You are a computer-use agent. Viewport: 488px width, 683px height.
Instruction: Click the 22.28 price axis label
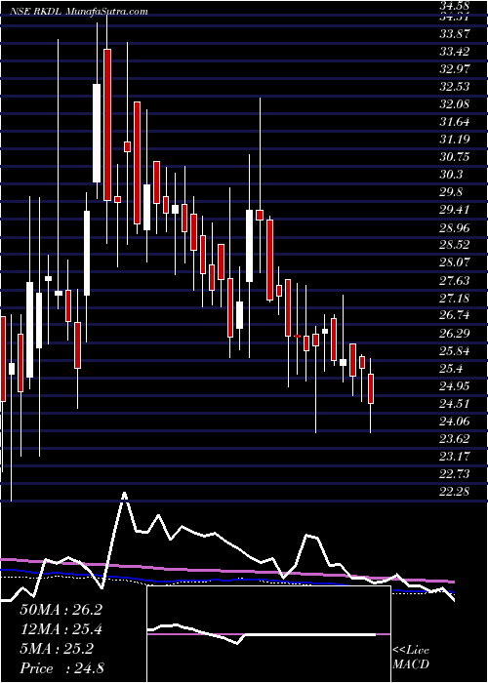(455, 492)
